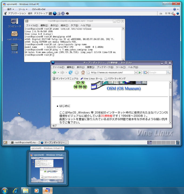Reload the page in Bon Echo
Image resolution: width=184 pixels, height=194 pixels.
[x=71, y=72]
